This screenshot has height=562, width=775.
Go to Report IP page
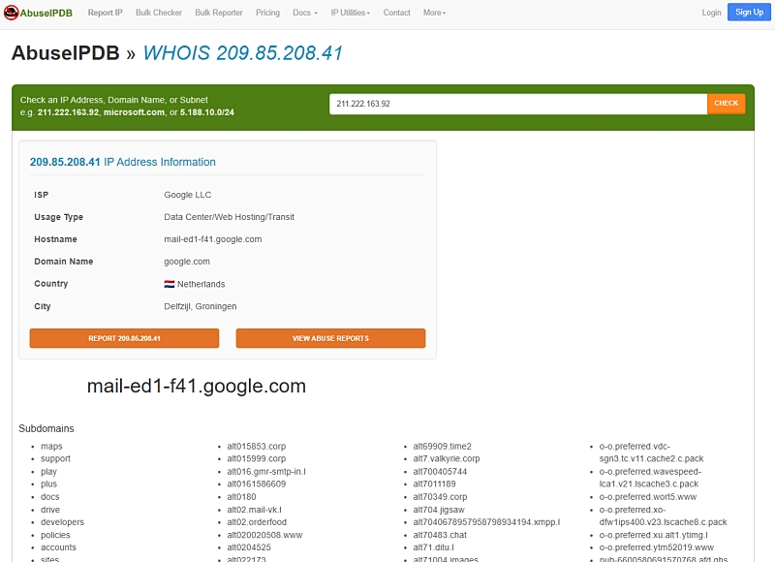click(105, 13)
